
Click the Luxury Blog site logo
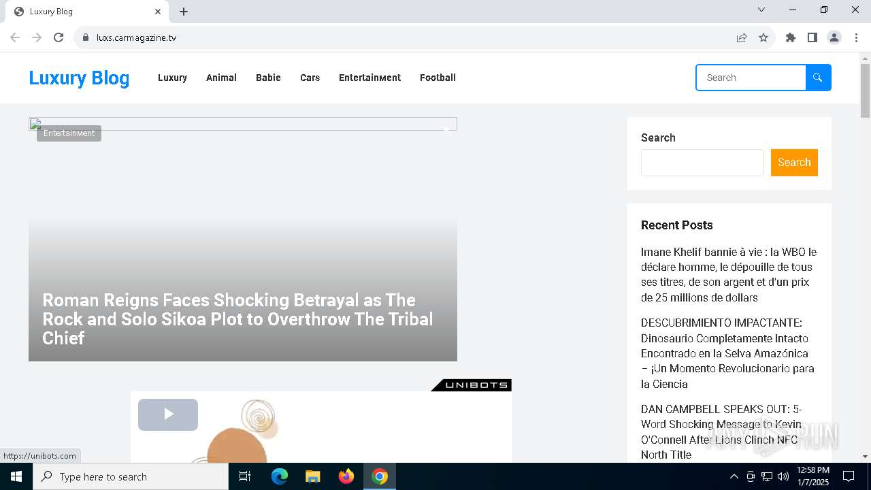coord(79,78)
